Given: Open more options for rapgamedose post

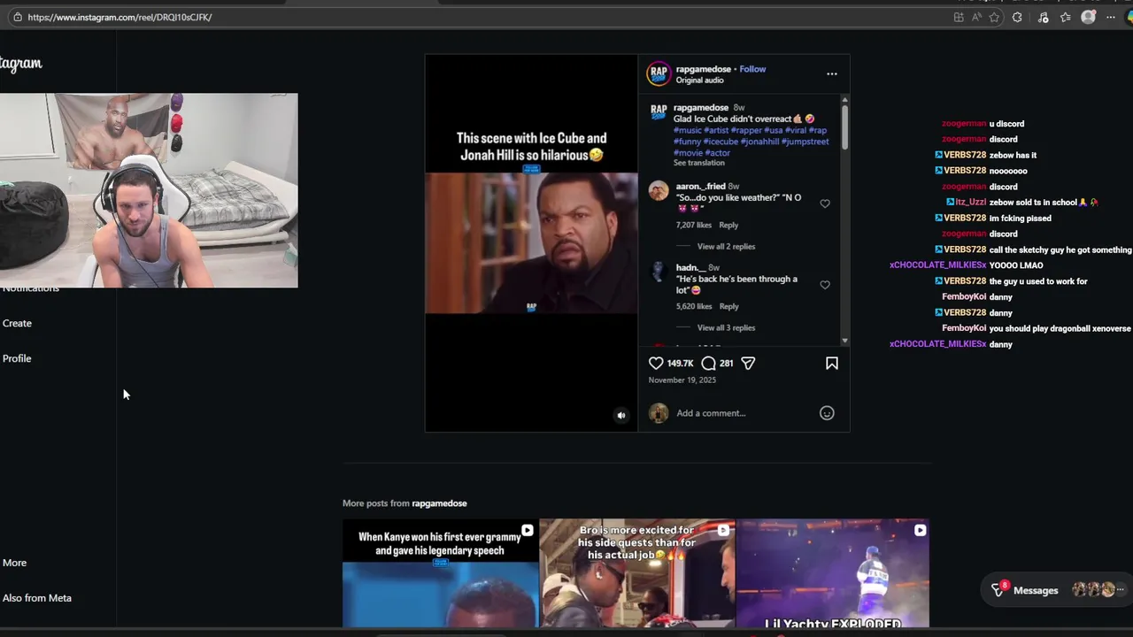Looking at the screenshot, I should (x=832, y=74).
